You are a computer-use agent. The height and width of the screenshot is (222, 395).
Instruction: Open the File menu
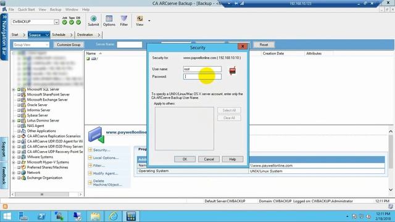[x=11, y=9]
